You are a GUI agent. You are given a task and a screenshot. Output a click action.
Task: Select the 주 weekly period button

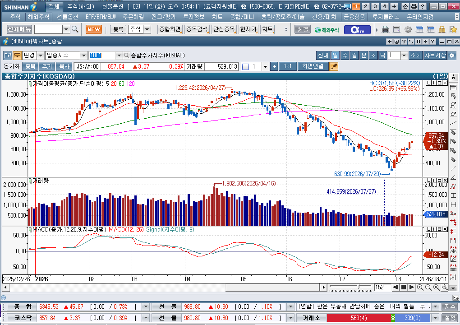click(345, 55)
